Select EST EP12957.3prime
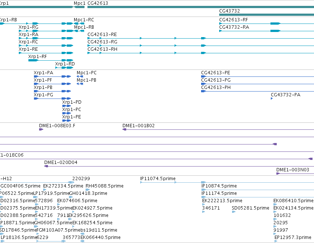Image resolution: width=314 pixels, height=243 pixels. coord(293,237)
